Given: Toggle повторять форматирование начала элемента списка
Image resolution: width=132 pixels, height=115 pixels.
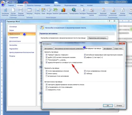Looking at the screenshot, I should point(47,84).
